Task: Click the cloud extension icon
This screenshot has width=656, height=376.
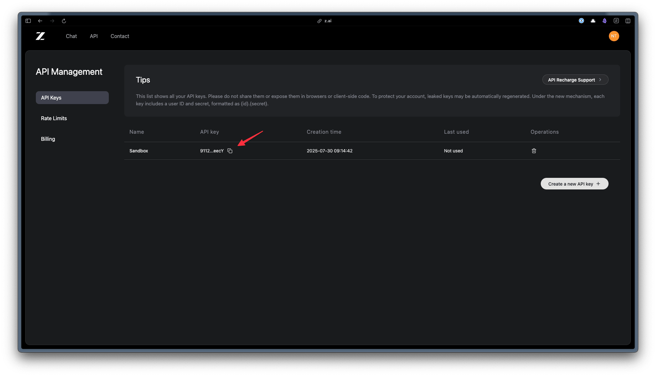Action: tap(593, 21)
